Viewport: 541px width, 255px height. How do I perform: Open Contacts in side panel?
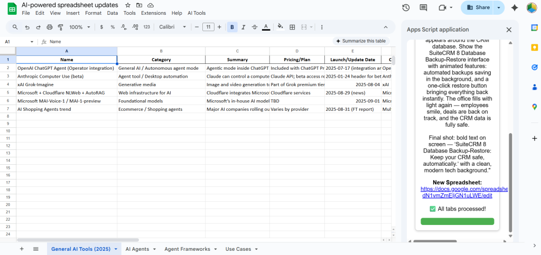click(x=535, y=87)
